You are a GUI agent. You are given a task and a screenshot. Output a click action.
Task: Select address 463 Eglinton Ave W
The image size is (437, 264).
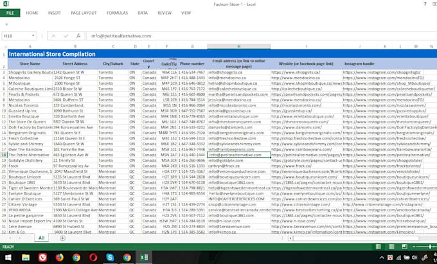pyautogui.click(x=75, y=155)
